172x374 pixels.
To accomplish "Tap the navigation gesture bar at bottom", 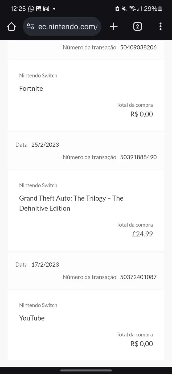I will pos(86,371).
